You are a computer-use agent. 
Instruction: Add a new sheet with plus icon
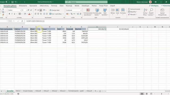(x=100, y=91)
